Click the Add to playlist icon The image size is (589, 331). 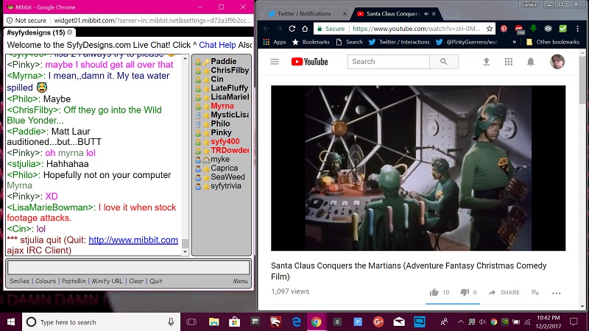coord(535,292)
